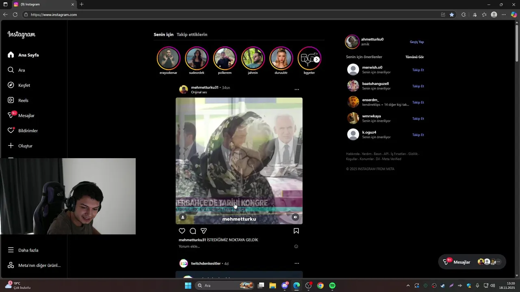Viewport: 520px width, 292px height.
Task: Open Edge tab actions menu
Action: click(x=5, y=4)
